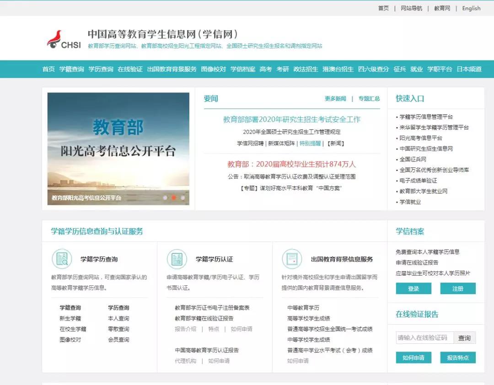Image resolution: width=494 pixels, height=385 pixels.
Task: Click 查询 button beside verification code field
Action: (464, 338)
